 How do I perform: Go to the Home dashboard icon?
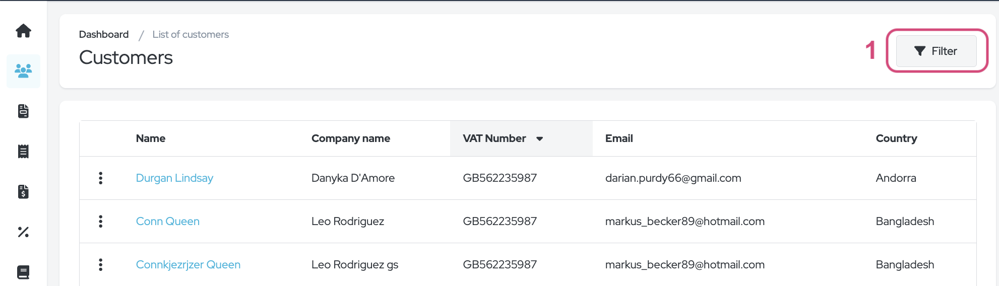pos(23,31)
